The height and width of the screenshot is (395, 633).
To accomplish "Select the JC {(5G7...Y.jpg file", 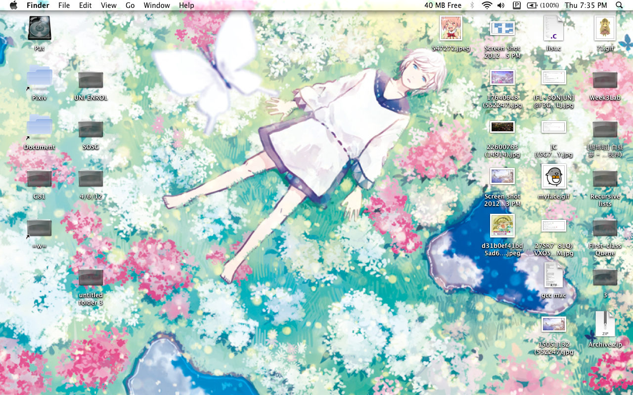I will [x=554, y=127].
